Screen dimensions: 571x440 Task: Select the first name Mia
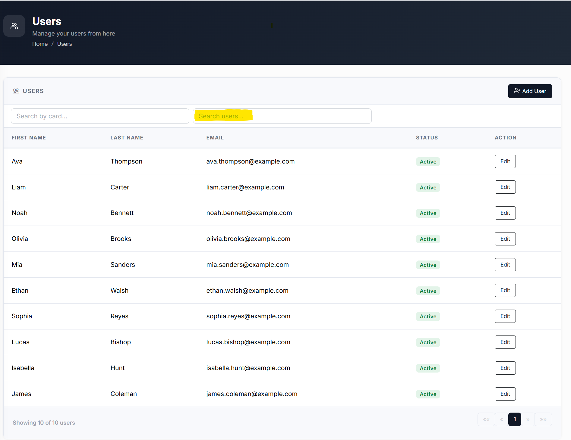17,265
